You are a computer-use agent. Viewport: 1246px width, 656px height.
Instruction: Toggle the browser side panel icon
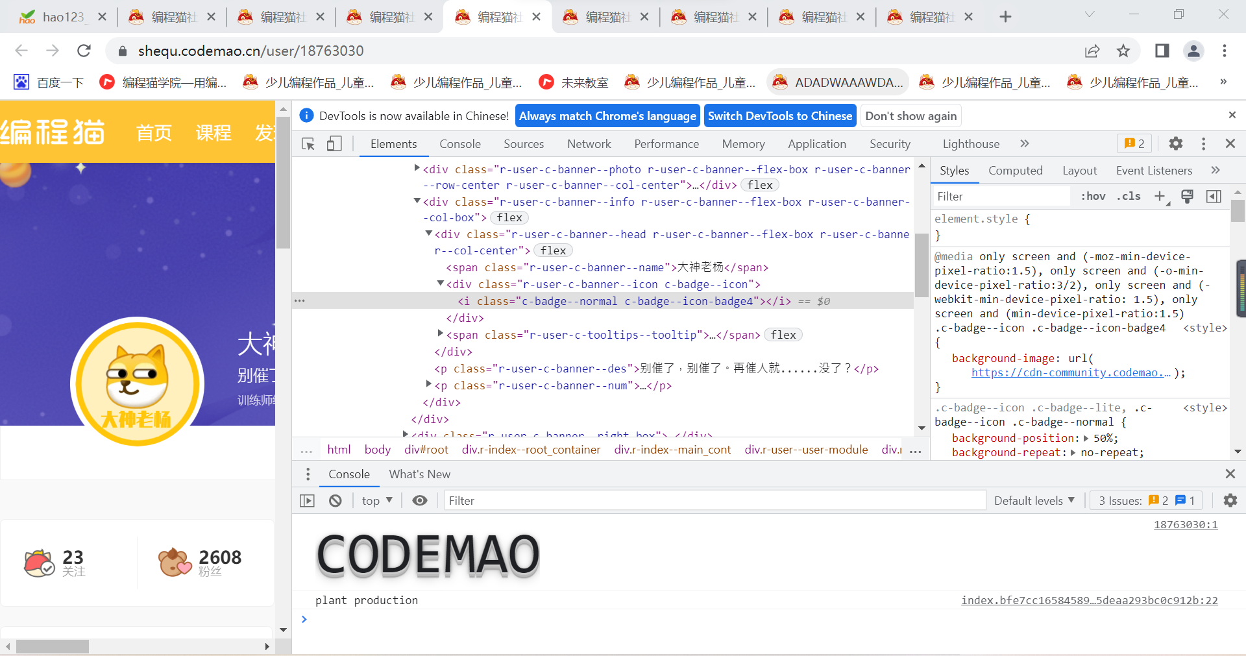point(1162,51)
